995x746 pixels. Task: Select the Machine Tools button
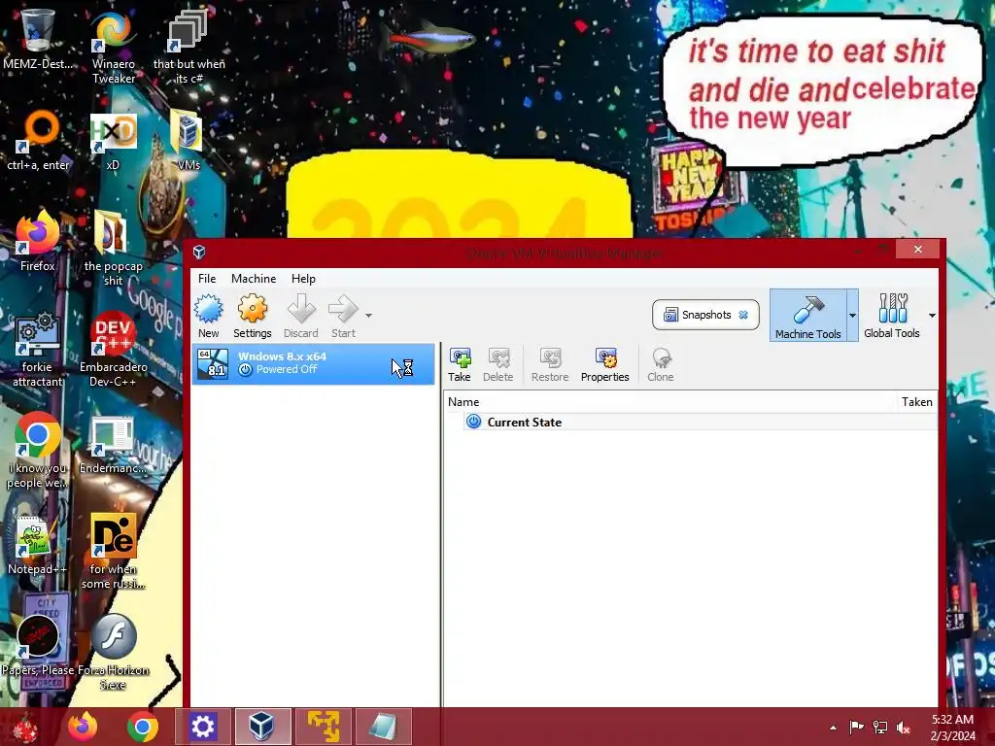coord(807,316)
